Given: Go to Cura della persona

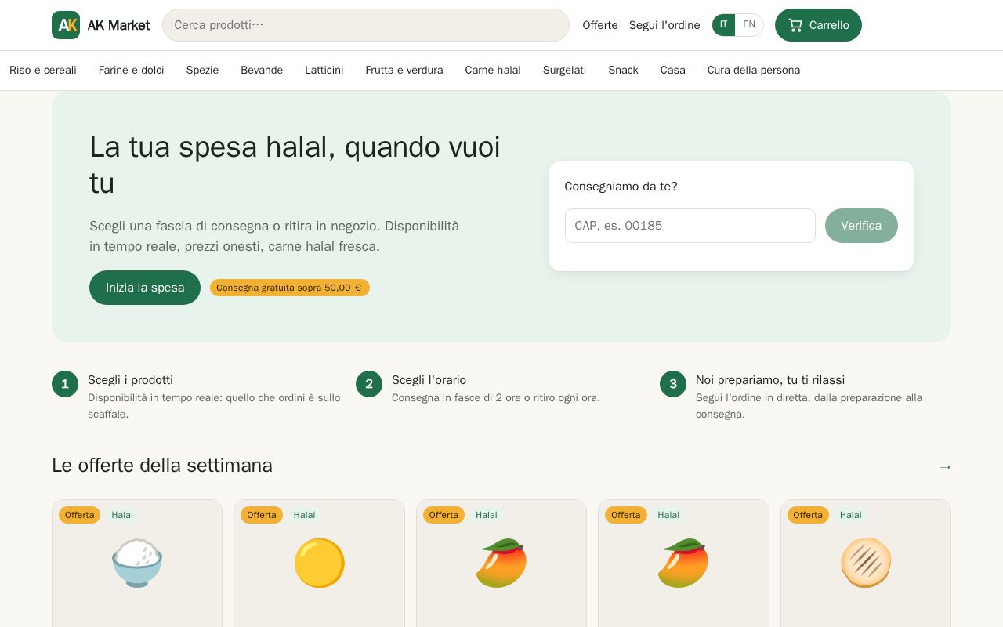Looking at the screenshot, I should click(754, 71).
